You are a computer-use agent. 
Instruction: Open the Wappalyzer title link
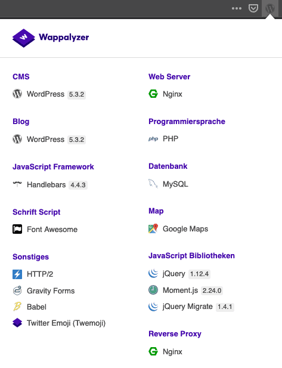tap(64, 38)
